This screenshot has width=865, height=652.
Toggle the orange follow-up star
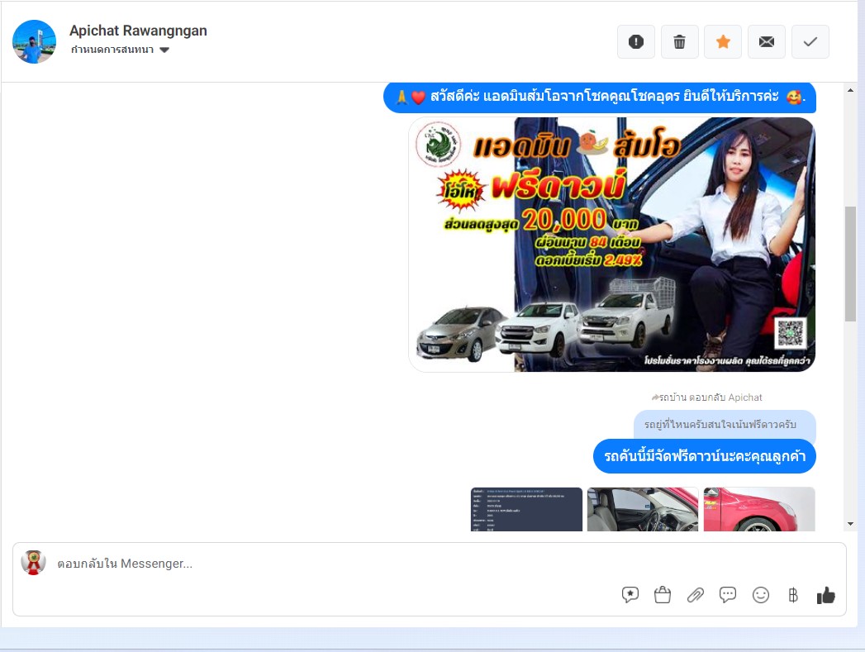723,42
